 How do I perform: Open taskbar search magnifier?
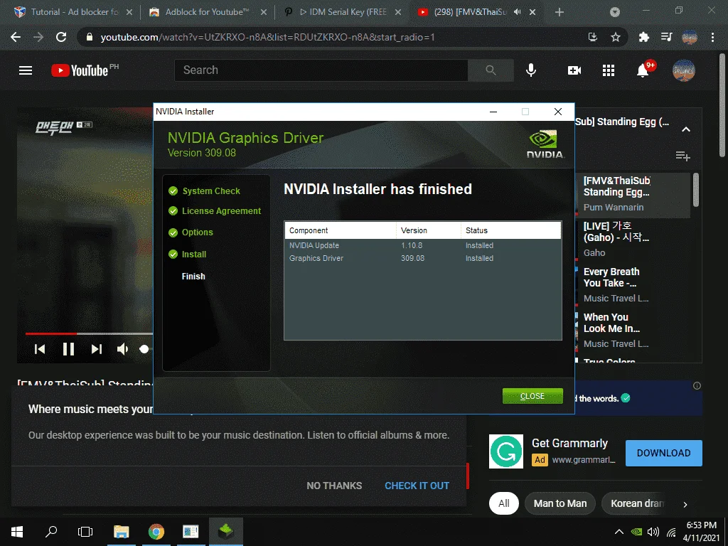51,532
